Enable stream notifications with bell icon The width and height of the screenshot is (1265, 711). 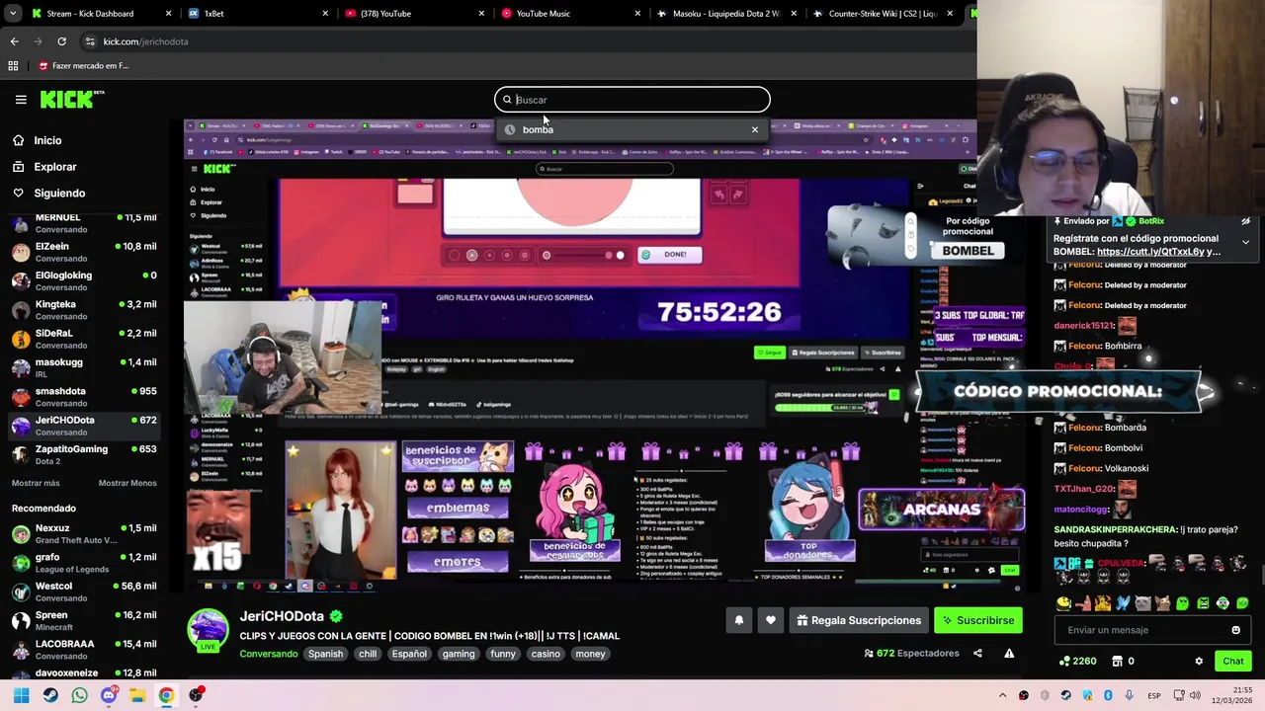(738, 620)
